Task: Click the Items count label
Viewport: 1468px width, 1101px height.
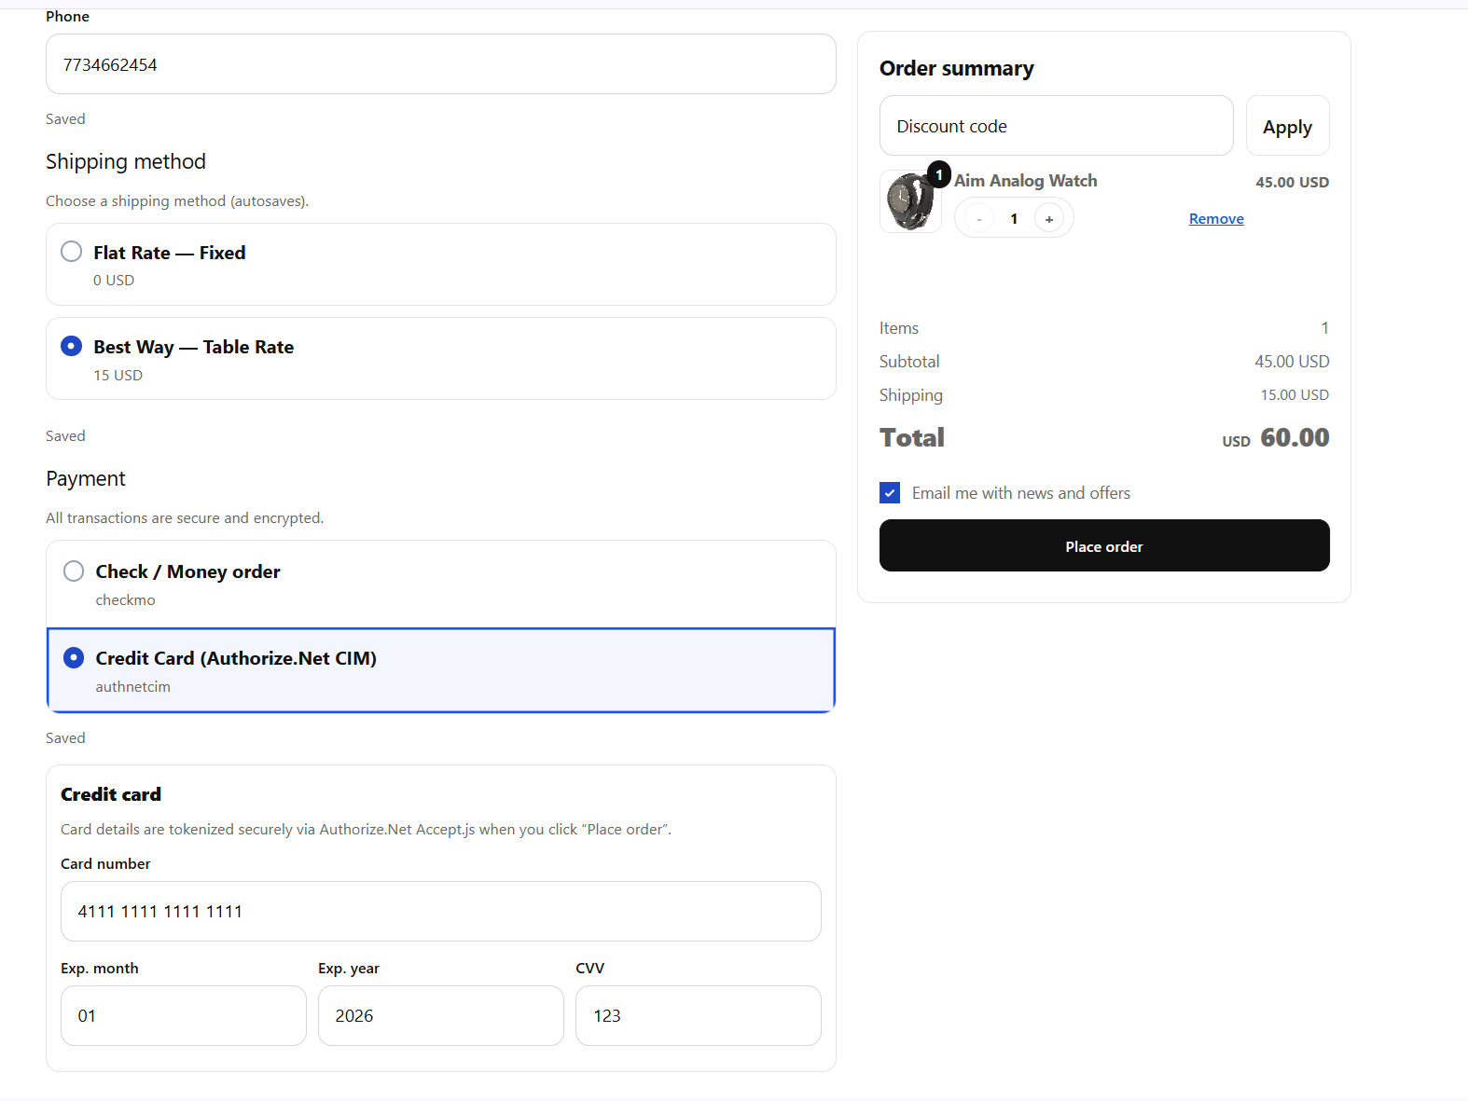Action: [899, 328]
